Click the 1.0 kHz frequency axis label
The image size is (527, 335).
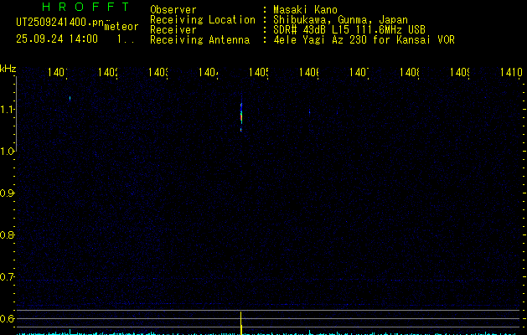pyautogui.click(x=7, y=152)
